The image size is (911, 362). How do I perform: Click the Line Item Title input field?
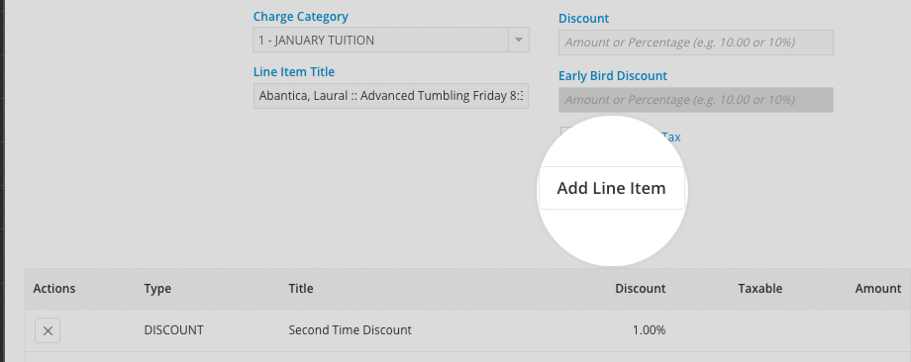click(x=391, y=96)
